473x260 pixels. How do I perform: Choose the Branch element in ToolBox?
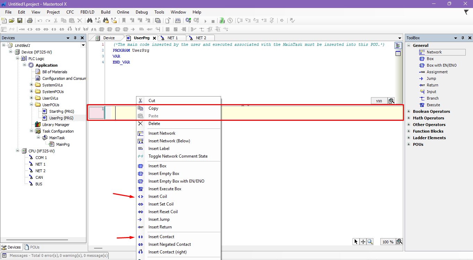click(x=432, y=98)
